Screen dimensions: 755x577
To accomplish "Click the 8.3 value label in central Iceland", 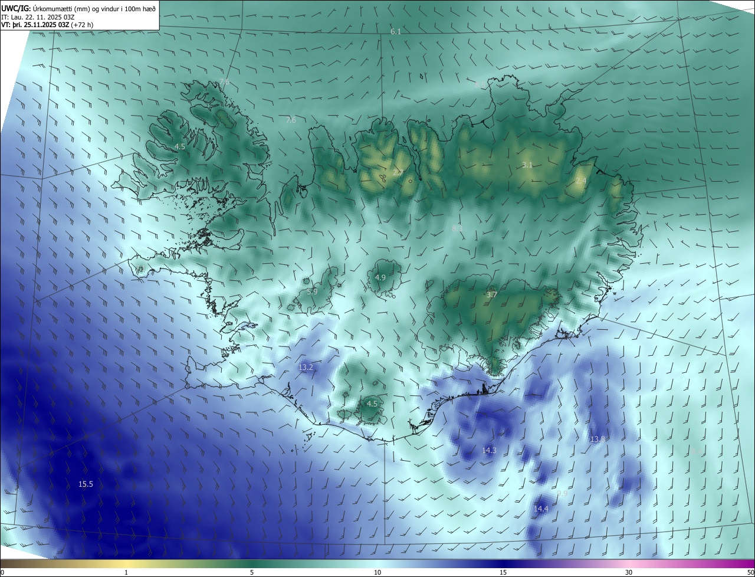I will tap(457, 228).
